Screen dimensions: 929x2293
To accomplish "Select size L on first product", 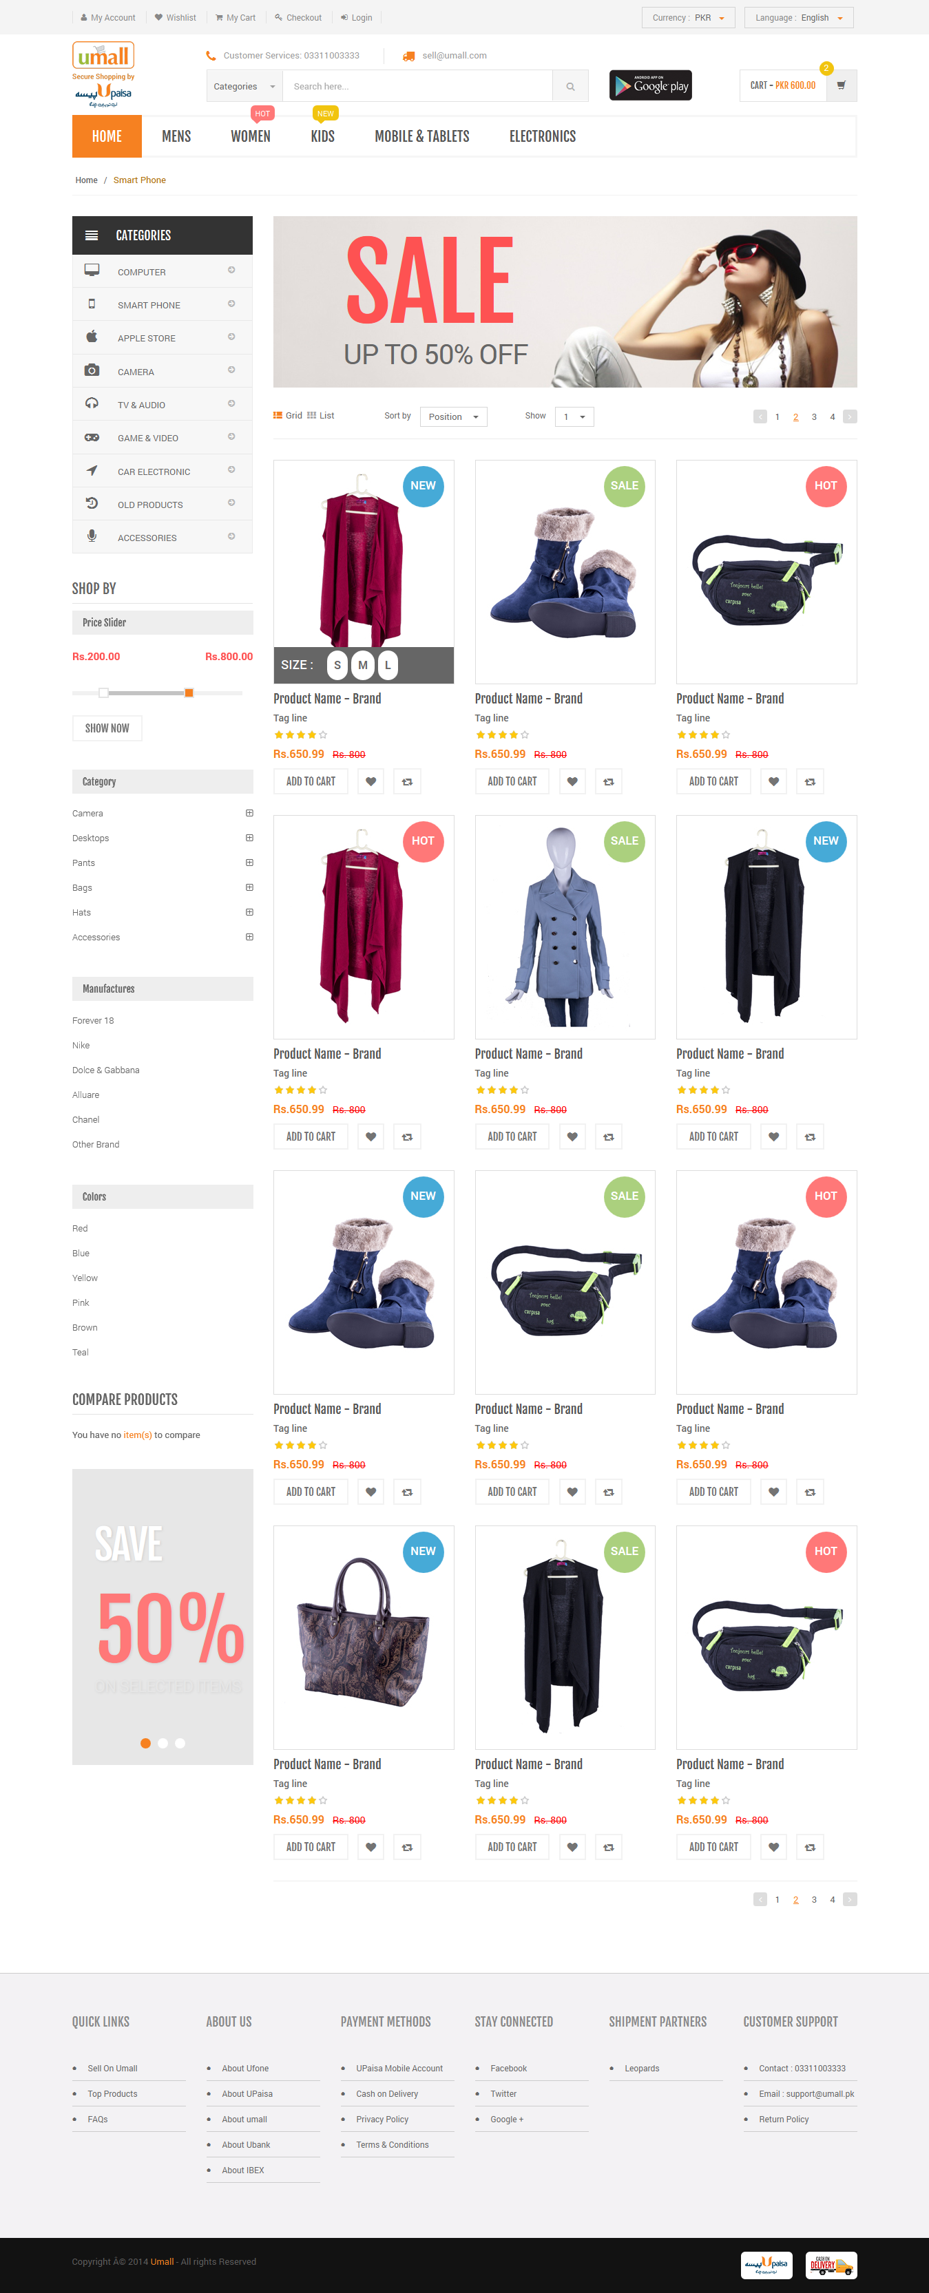I will point(388,665).
